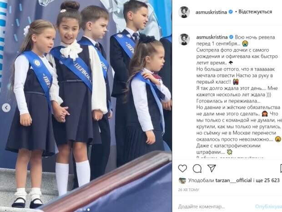Save the post with the bookmark icon
282x212 pixels.
coord(281,169)
